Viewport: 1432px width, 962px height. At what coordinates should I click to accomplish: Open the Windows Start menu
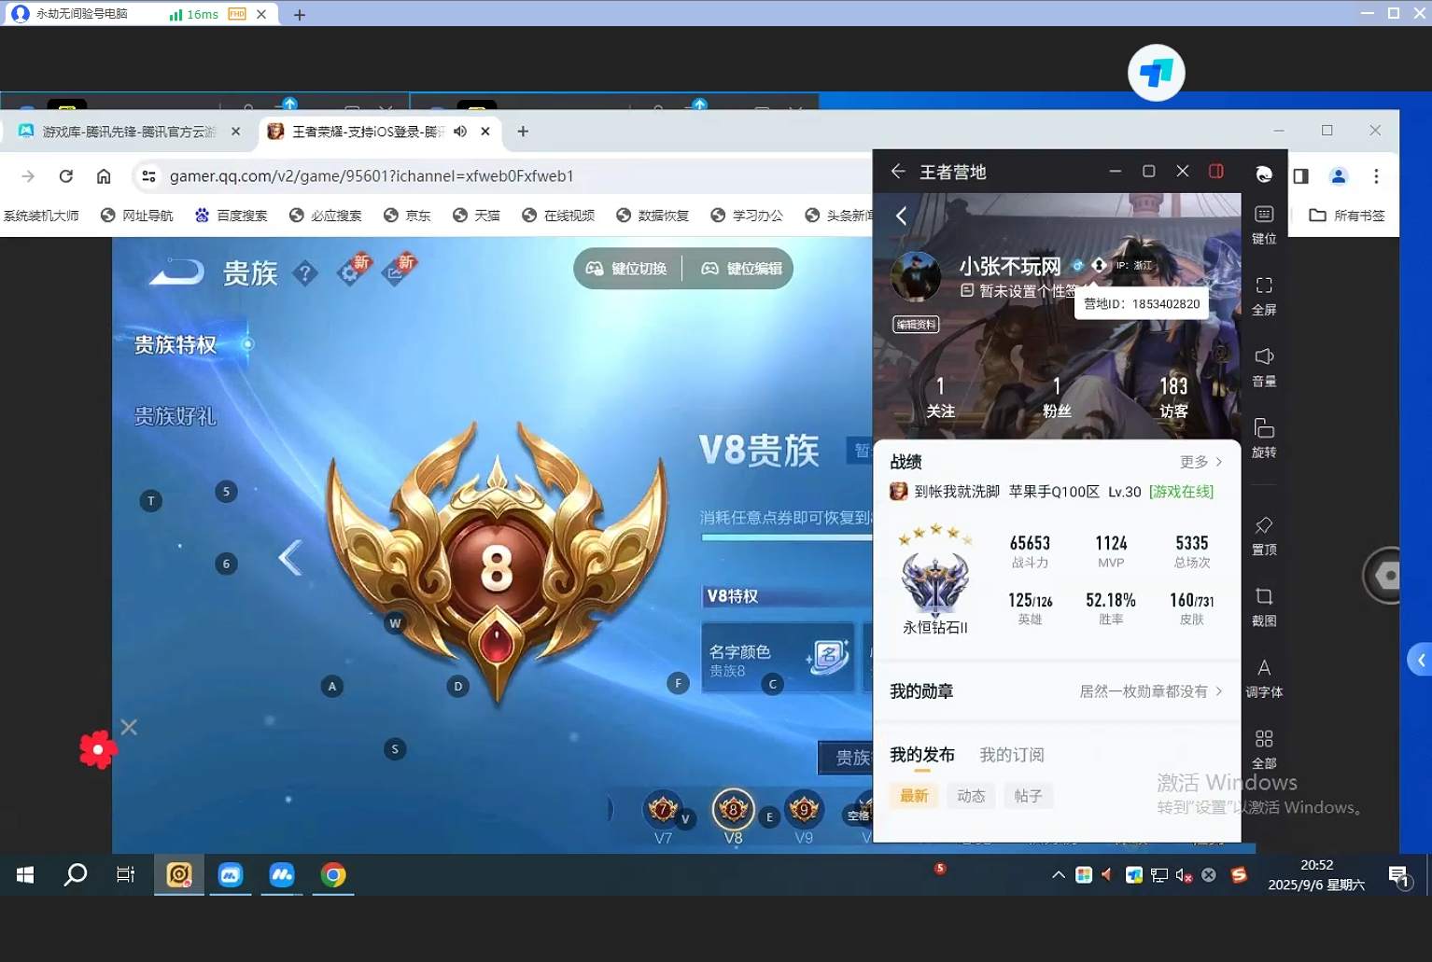[x=25, y=875]
